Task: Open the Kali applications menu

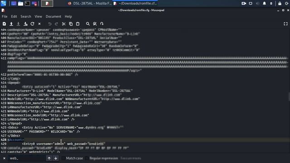Action: coord(4,3)
